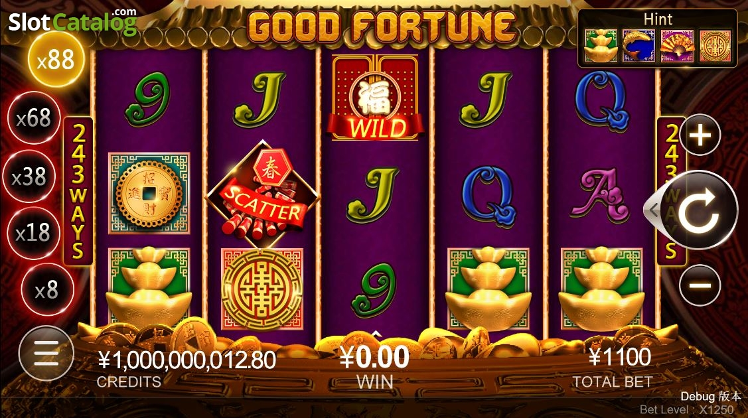The image size is (748, 418).
Task: Click the folding fan icon in Hint panel
Action: [x=677, y=46]
